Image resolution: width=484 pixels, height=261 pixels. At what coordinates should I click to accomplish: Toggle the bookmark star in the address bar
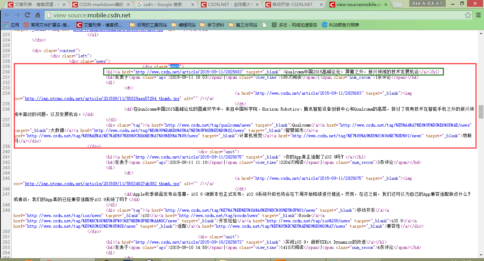click(468, 16)
